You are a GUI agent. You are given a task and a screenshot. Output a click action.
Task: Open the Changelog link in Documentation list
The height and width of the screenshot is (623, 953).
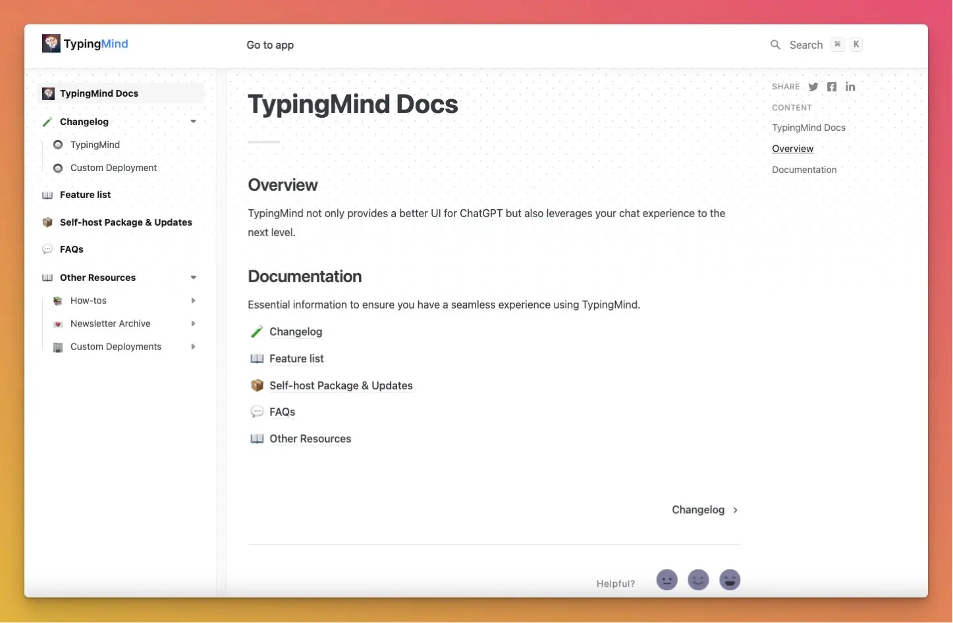[x=296, y=332]
